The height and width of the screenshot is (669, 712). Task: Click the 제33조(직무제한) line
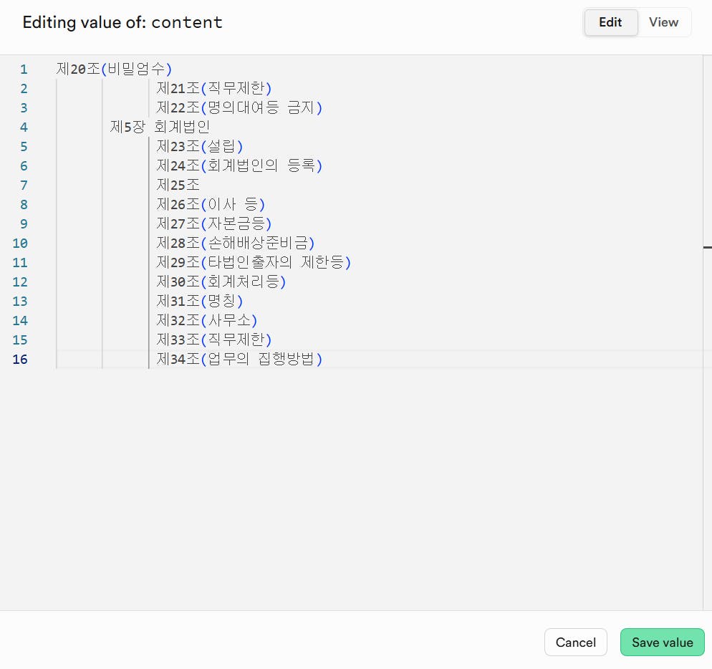click(x=214, y=340)
